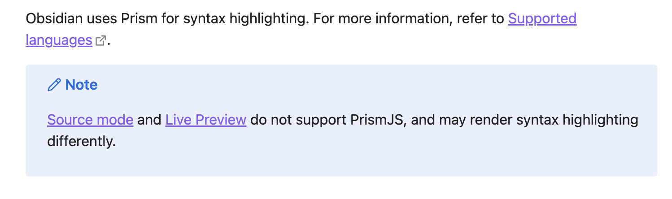Follow the "Supported" link on first line
Viewport: 672px width, 199px height.
tap(542, 19)
